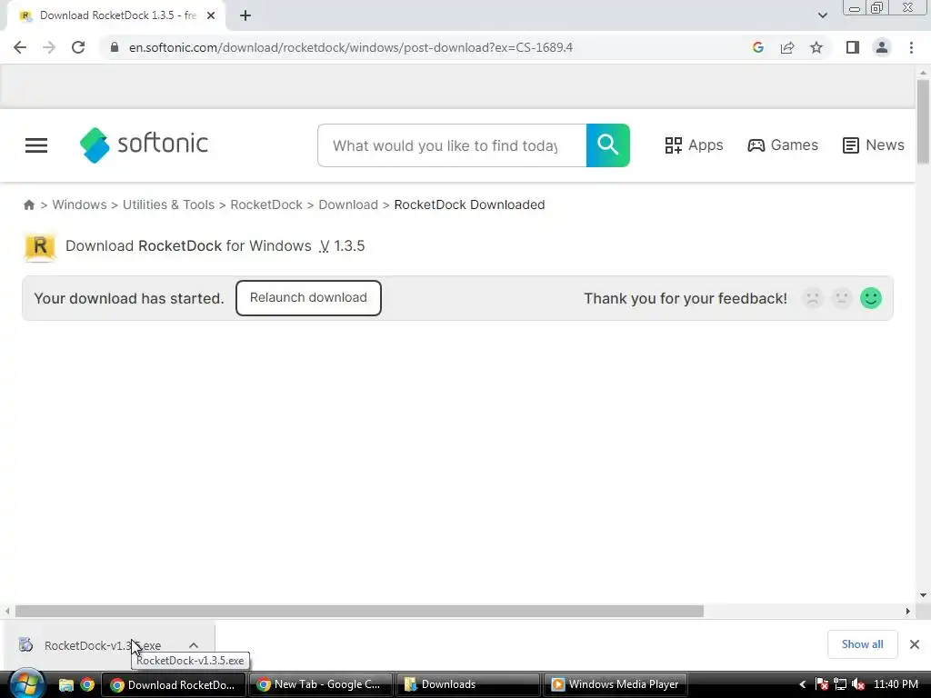Click the Action Center flag tray icon
This screenshot has width=931, height=698.
(822, 684)
